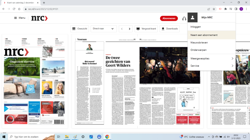Bookmark page with star icon
This screenshot has height=140, width=250.
coord(214,9)
